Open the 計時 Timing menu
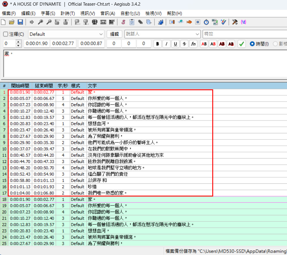This screenshot has height=255, width=287. point(68,13)
